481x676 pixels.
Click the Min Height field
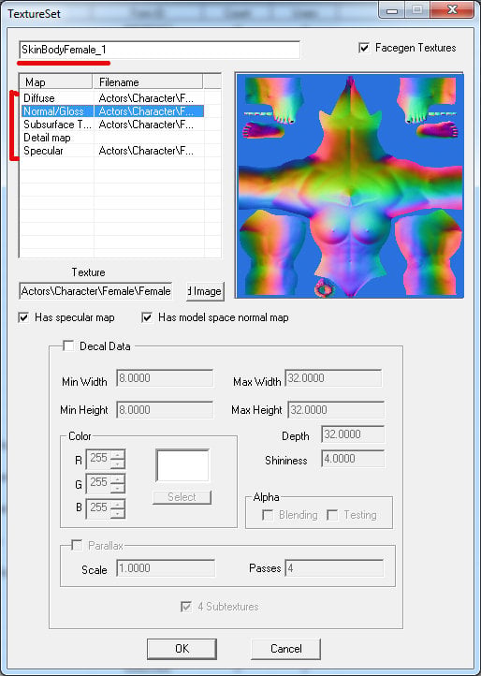(x=165, y=409)
